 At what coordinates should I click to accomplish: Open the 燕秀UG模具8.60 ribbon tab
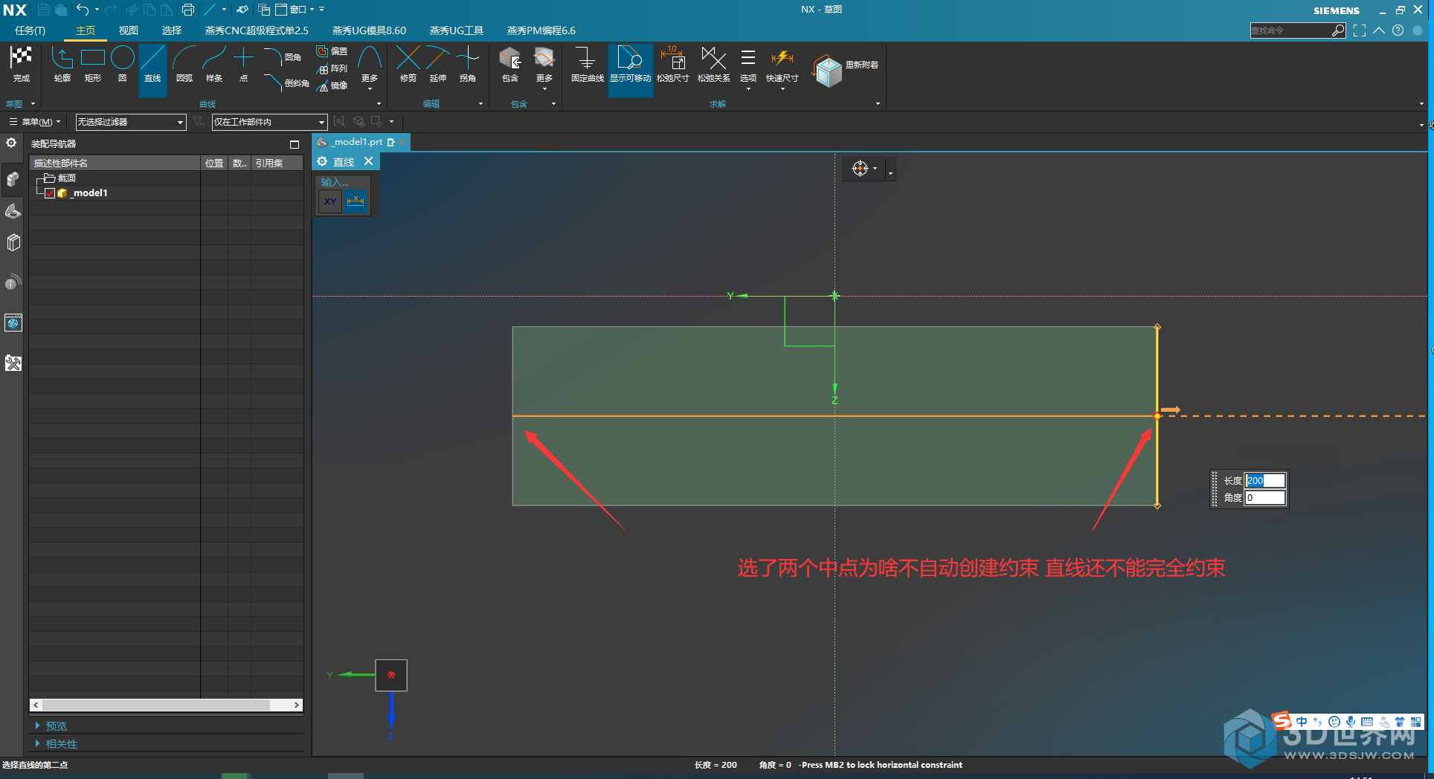(369, 30)
